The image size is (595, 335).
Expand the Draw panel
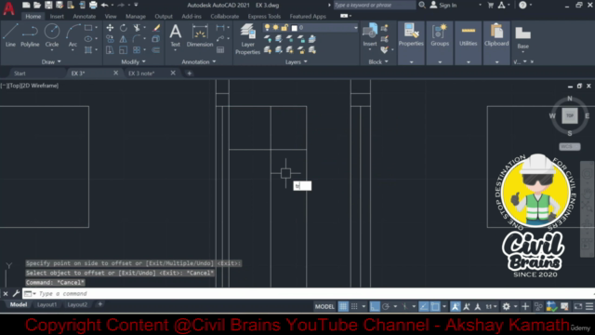(51, 61)
